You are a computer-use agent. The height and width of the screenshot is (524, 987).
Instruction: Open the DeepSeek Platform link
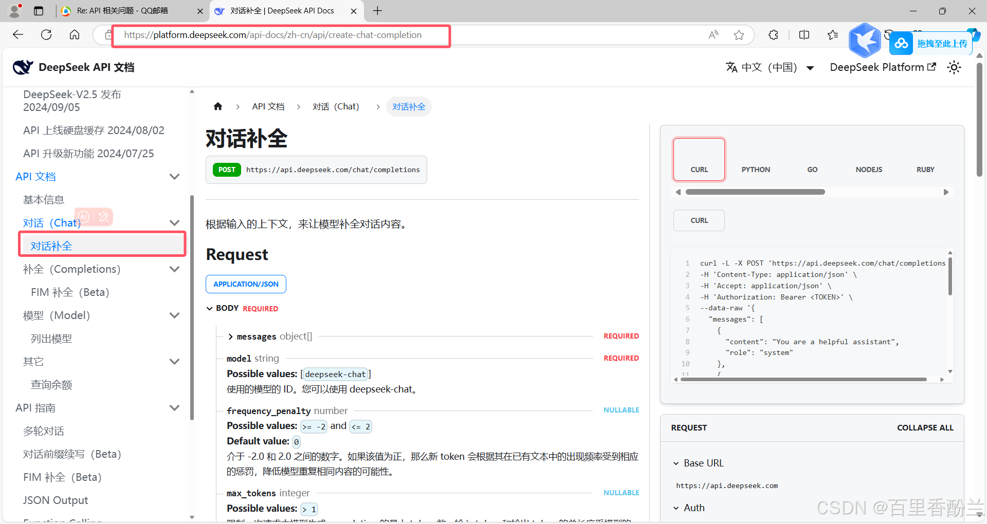click(882, 67)
